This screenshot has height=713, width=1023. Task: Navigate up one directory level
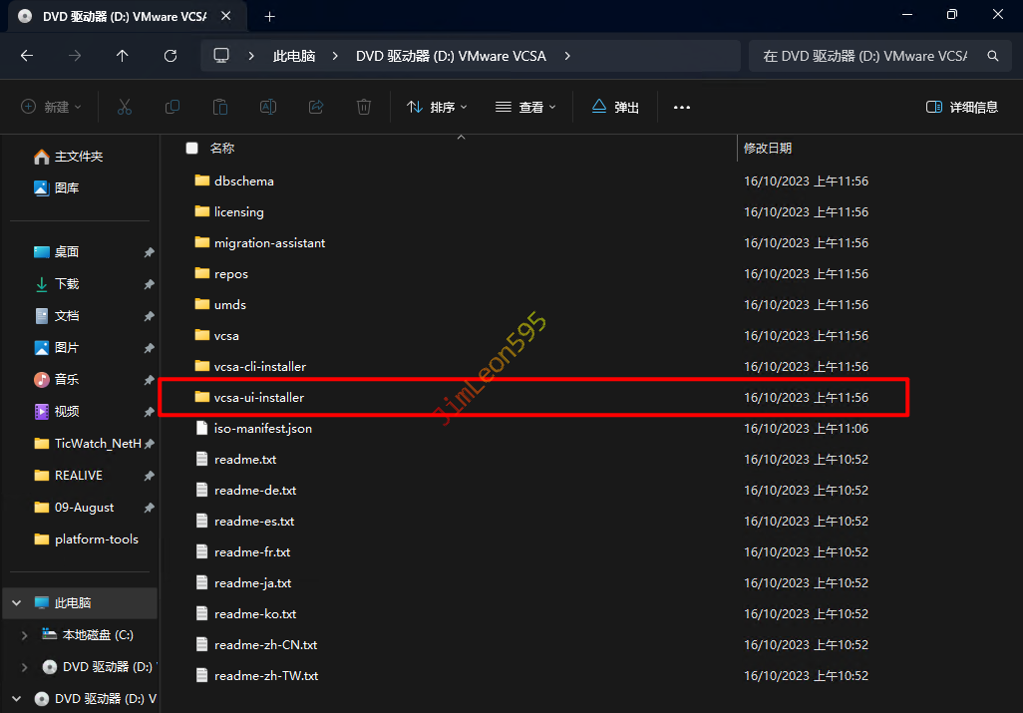click(x=123, y=56)
